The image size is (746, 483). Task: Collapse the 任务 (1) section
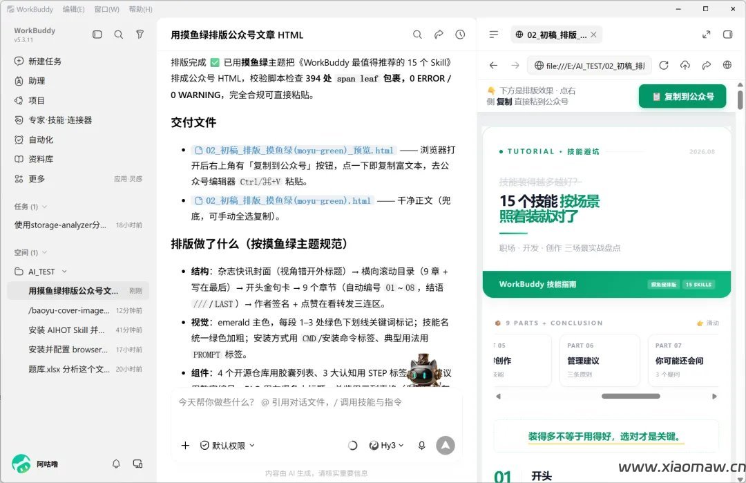(x=45, y=207)
